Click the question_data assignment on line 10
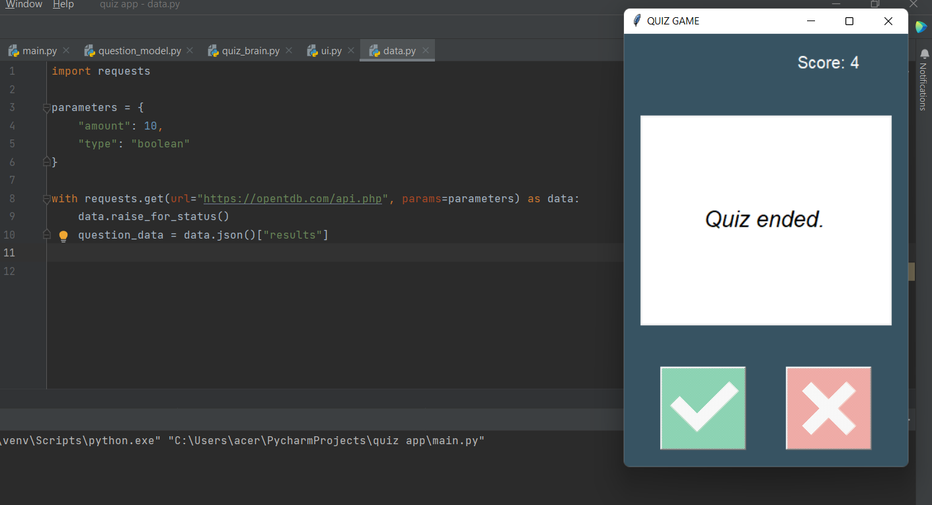The height and width of the screenshot is (505, 932). pyautogui.click(x=203, y=235)
